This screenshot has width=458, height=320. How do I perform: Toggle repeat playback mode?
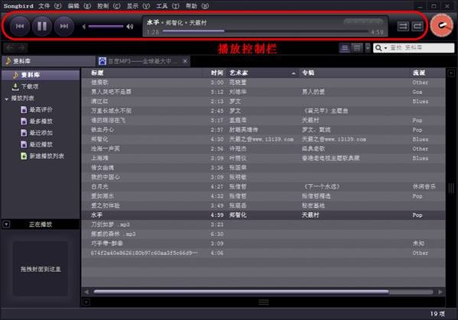417,27
